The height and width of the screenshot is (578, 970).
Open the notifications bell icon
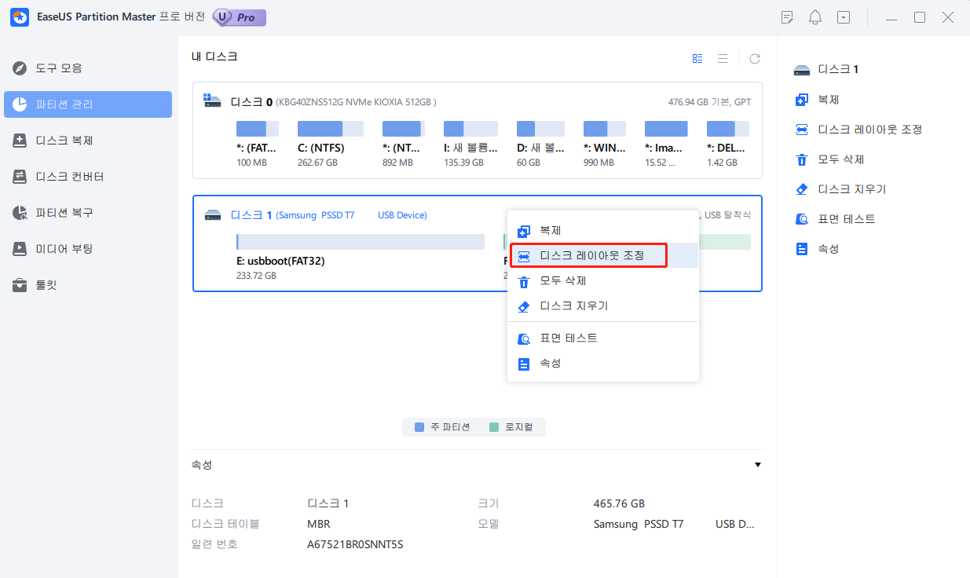tap(815, 17)
